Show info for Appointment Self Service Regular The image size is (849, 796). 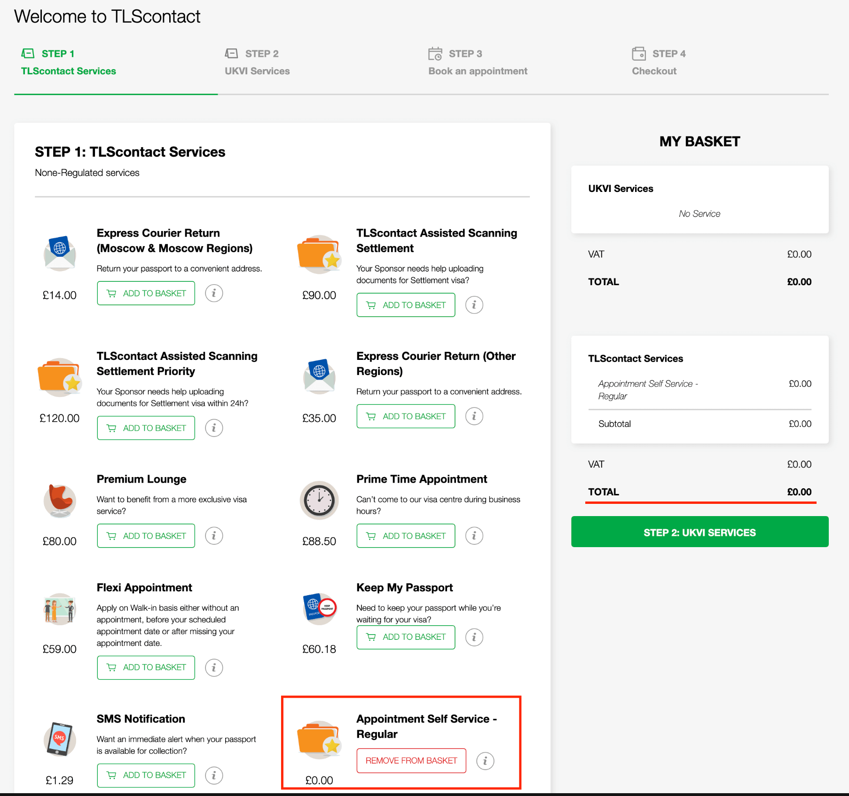click(x=485, y=761)
